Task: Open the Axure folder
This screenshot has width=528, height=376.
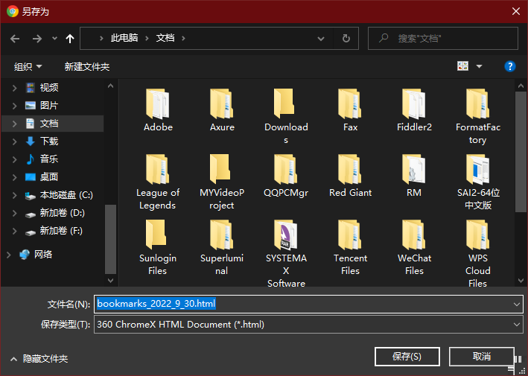Action: (222, 109)
